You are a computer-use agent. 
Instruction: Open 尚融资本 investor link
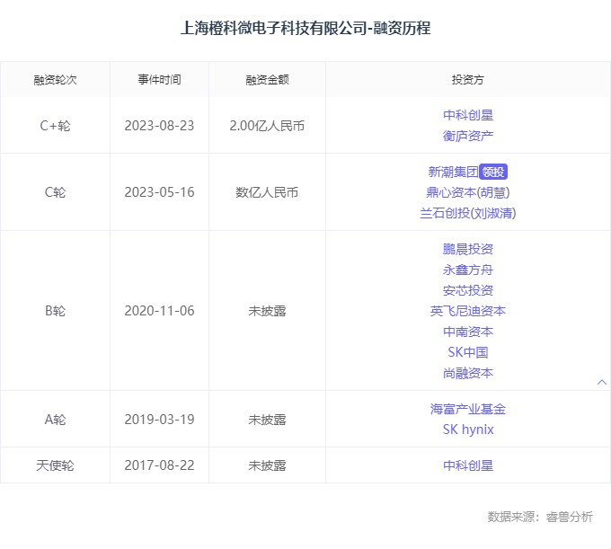pos(467,373)
